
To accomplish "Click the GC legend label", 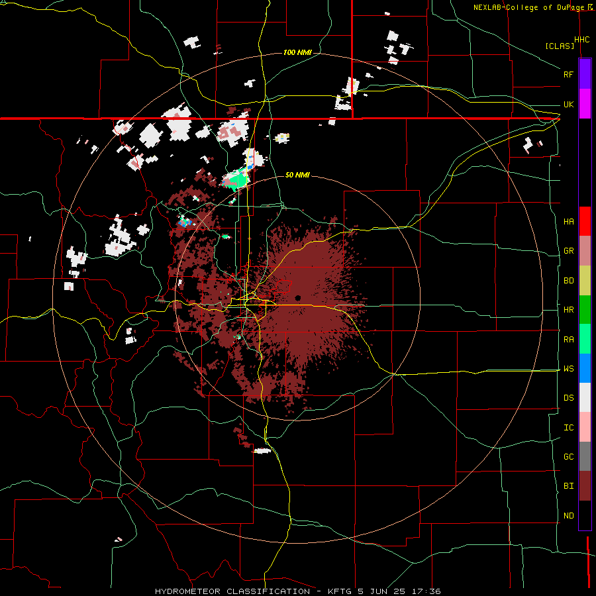I will [568, 457].
